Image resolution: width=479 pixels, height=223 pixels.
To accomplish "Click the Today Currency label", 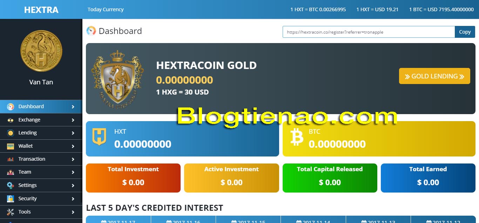I will point(106,9).
